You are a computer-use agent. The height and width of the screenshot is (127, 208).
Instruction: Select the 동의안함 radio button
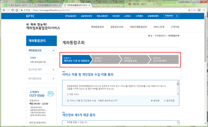click(x=165, y=101)
